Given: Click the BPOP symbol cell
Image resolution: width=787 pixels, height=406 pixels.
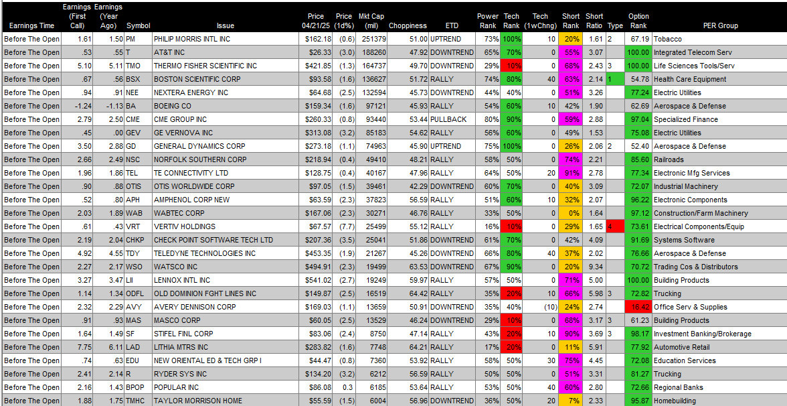Looking at the screenshot, I should [x=138, y=387].
